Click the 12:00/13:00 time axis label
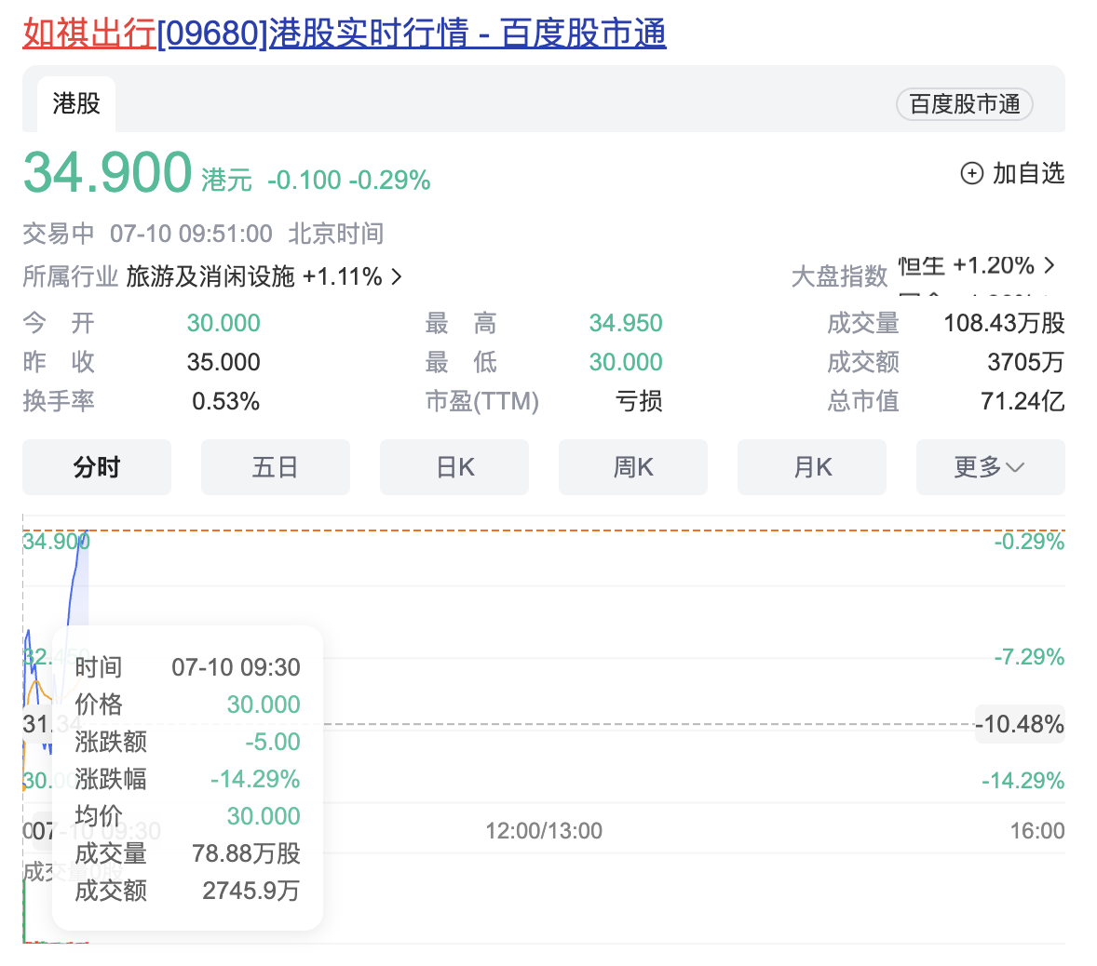Screen dimensions: 1097x966 click(544, 830)
